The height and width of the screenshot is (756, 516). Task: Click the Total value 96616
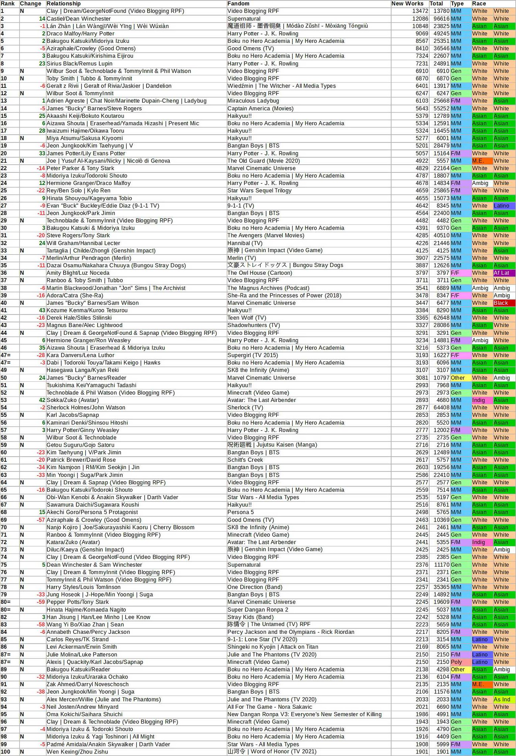439,19
